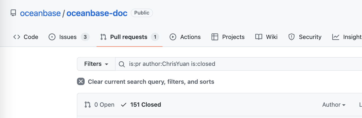Show the 0 Open pull requests
The width and height of the screenshot is (362, 118).
click(x=100, y=105)
